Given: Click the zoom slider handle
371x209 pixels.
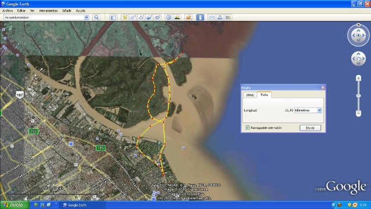Looking at the screenshot, I should tap(358, 96).
